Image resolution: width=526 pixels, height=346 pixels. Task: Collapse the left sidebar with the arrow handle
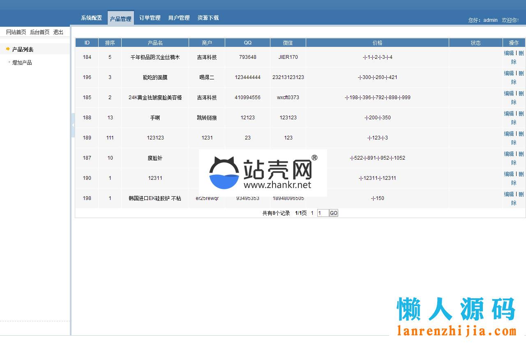(73, 125)
